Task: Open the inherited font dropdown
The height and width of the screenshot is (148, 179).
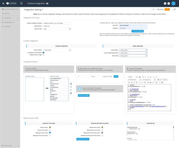Action: coord(134,80)
